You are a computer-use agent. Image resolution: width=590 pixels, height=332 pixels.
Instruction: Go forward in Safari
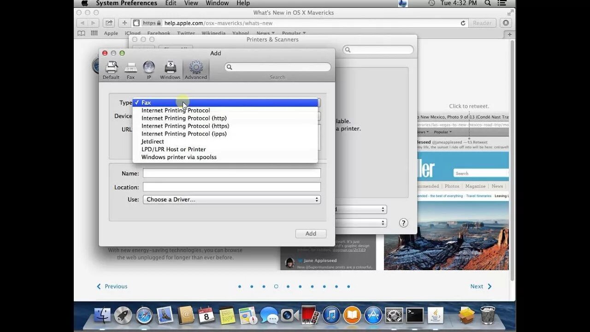click(94, 23)
